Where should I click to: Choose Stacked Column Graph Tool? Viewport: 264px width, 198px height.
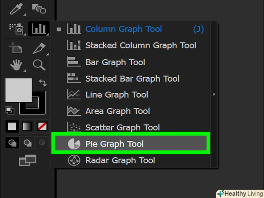click(141, 45)
